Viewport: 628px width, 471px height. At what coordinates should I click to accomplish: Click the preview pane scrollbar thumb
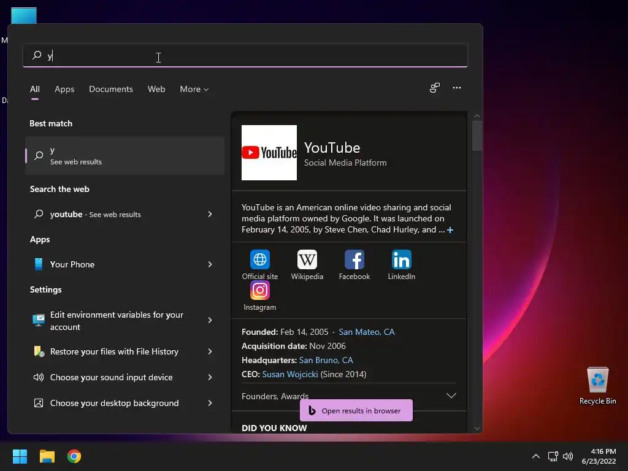(477, 136)
